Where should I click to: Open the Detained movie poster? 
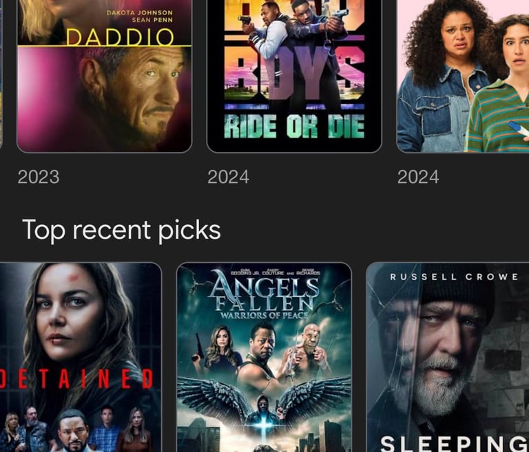81,357
